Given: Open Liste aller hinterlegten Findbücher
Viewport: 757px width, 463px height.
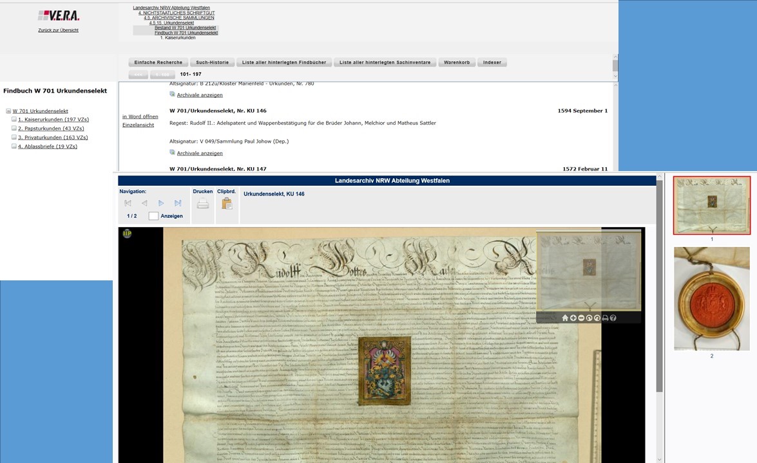Looking at the screenshot, I should 284,62.
